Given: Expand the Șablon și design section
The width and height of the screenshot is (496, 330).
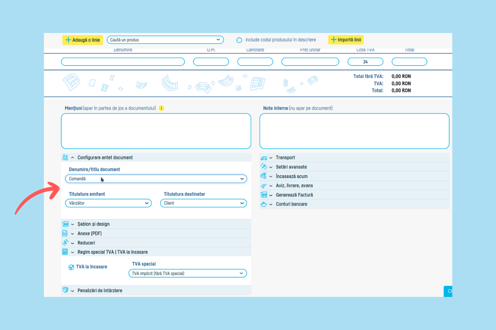Looking at the screenshot, I should pos(93,224).
